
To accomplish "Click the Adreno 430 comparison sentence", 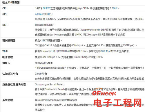I will point(89,19).
